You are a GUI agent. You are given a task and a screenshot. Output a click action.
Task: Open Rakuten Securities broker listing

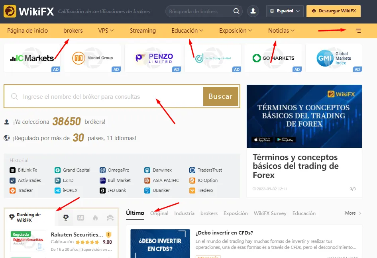click(x=77, y=235)
